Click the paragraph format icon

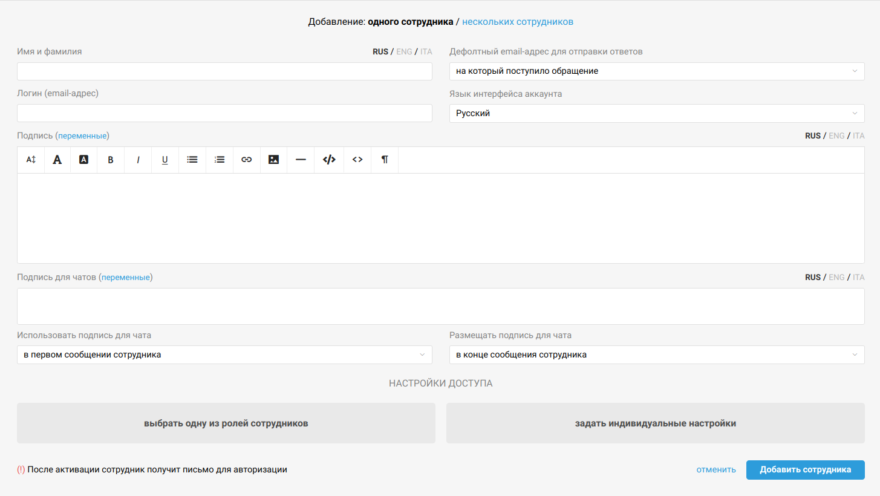click(385, 160)
